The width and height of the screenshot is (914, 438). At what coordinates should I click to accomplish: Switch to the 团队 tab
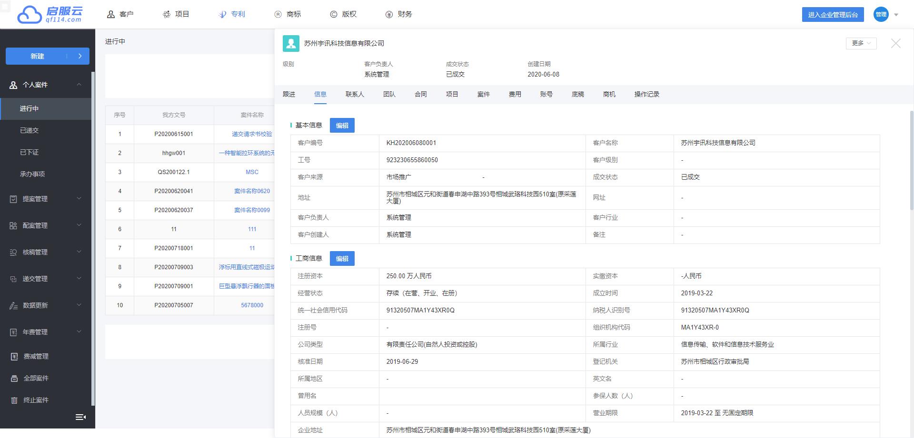[389, 94]
